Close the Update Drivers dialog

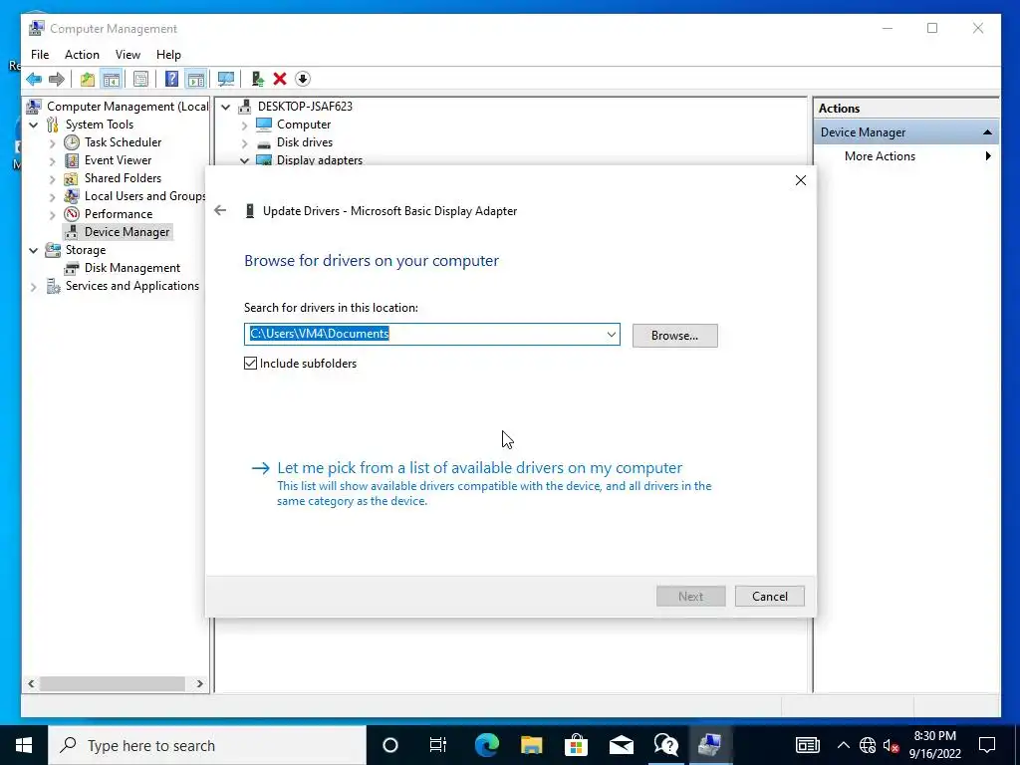[801, 181]
